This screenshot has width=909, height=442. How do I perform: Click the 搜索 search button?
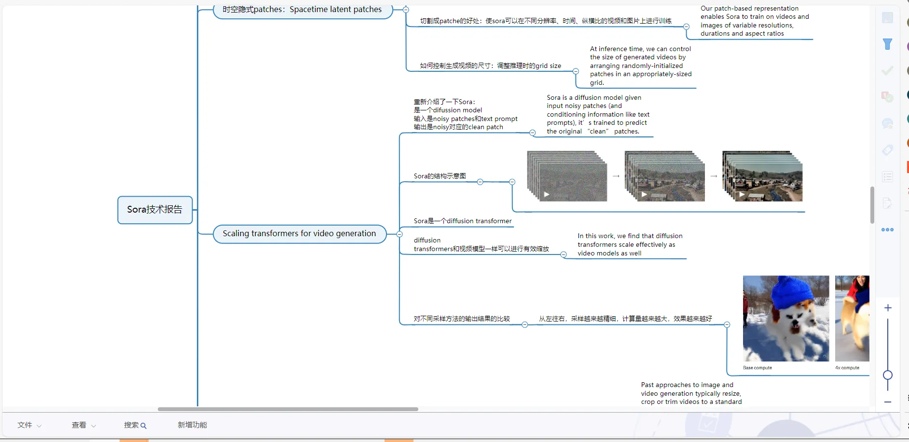pyautogui.click(x=135, y=425)
